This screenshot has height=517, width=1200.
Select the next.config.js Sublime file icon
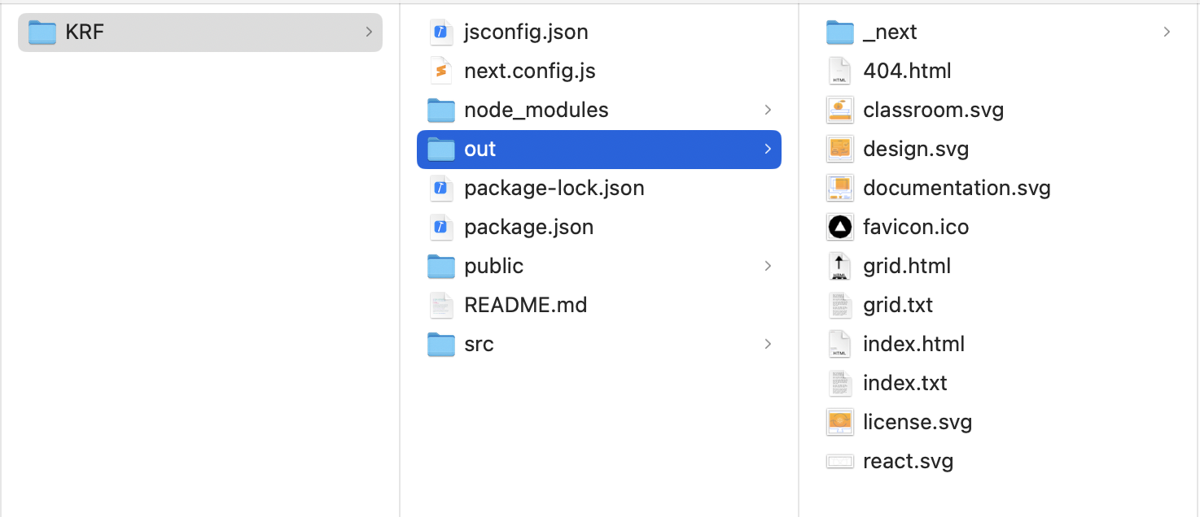click(x=440, y=72)
